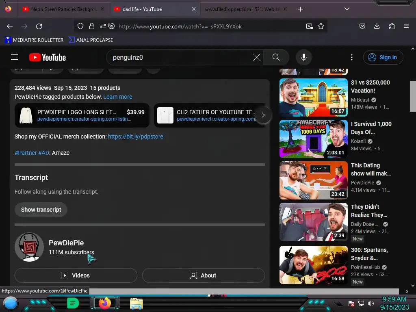Viewport: 416px width, 312px height.
Task: Clear the penguinz0 search text
Action: coord(257,57)
